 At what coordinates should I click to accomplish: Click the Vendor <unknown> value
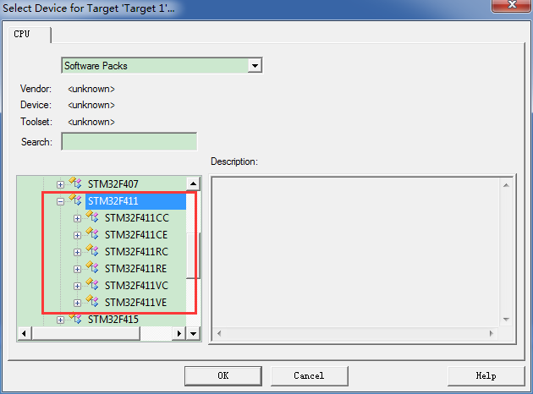coord(91,89)
